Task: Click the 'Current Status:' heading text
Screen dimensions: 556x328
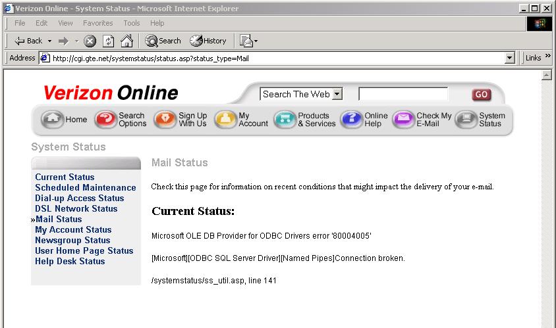Action: click(x=193, y=211)
